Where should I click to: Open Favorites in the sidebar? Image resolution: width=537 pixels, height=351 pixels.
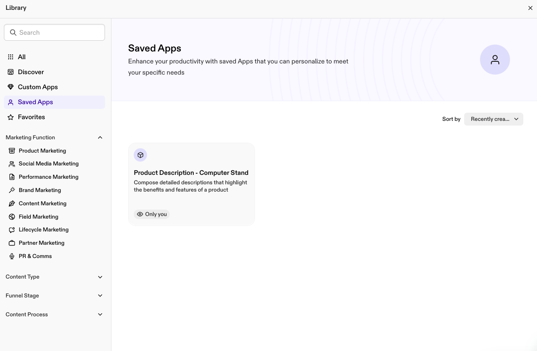54,117
